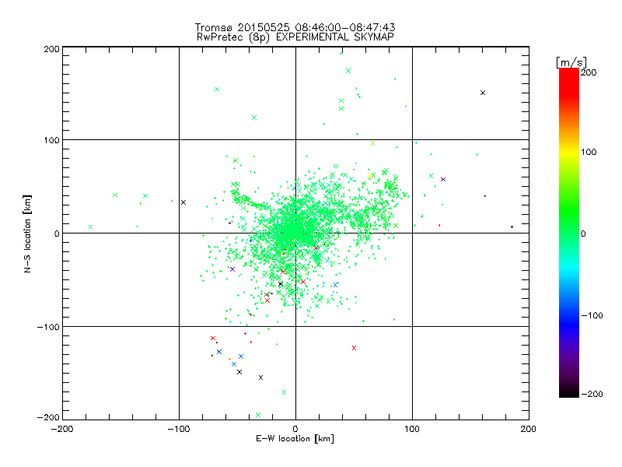
Task: Select the leftmost green X marker near -175 km
Action: pyautogui.click(x=90, y=227)
